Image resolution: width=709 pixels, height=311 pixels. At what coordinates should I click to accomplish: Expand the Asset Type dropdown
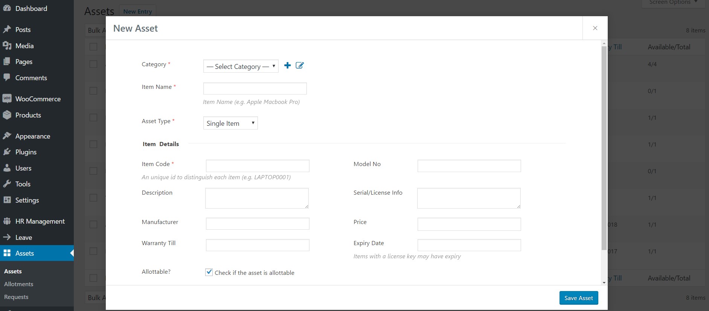point(230,123)
